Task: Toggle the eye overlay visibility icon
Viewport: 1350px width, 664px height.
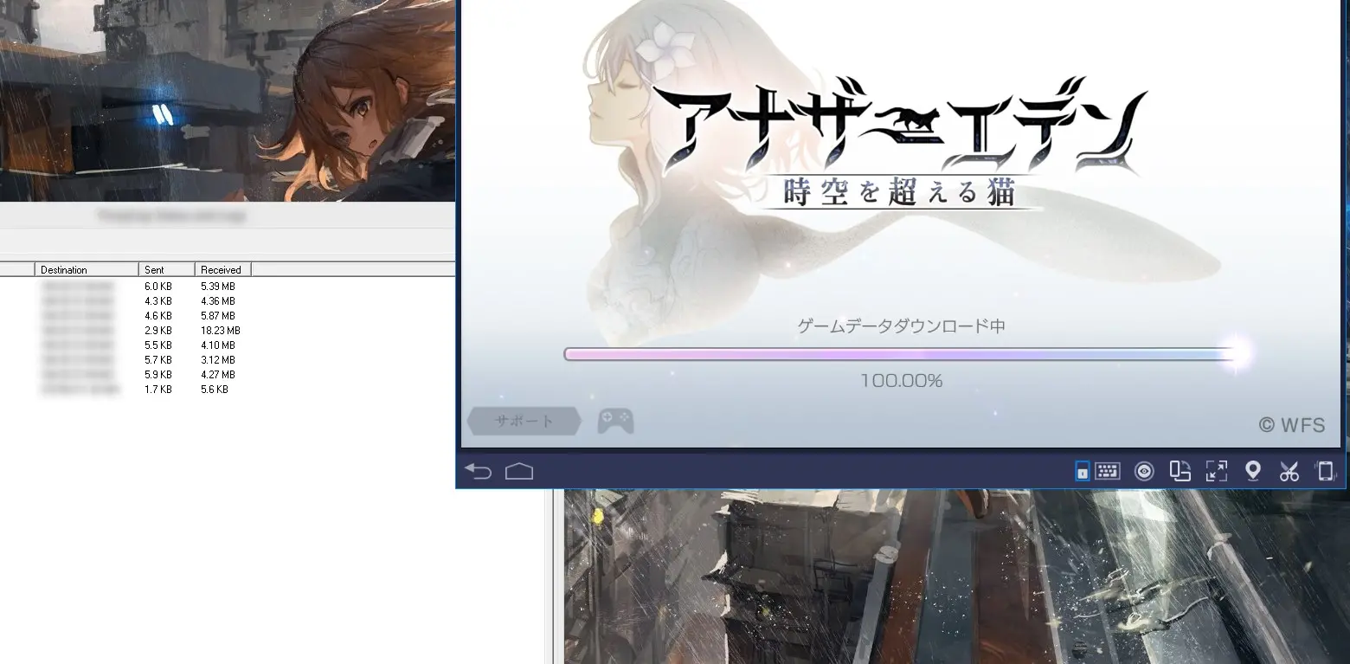Action: point(1145,471)
